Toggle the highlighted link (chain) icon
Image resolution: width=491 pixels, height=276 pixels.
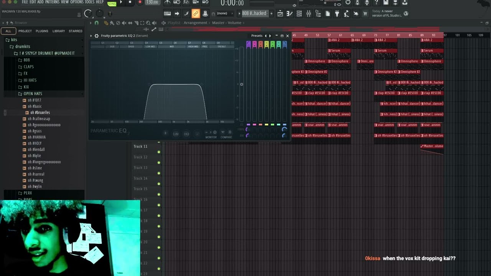pos(195,13)
